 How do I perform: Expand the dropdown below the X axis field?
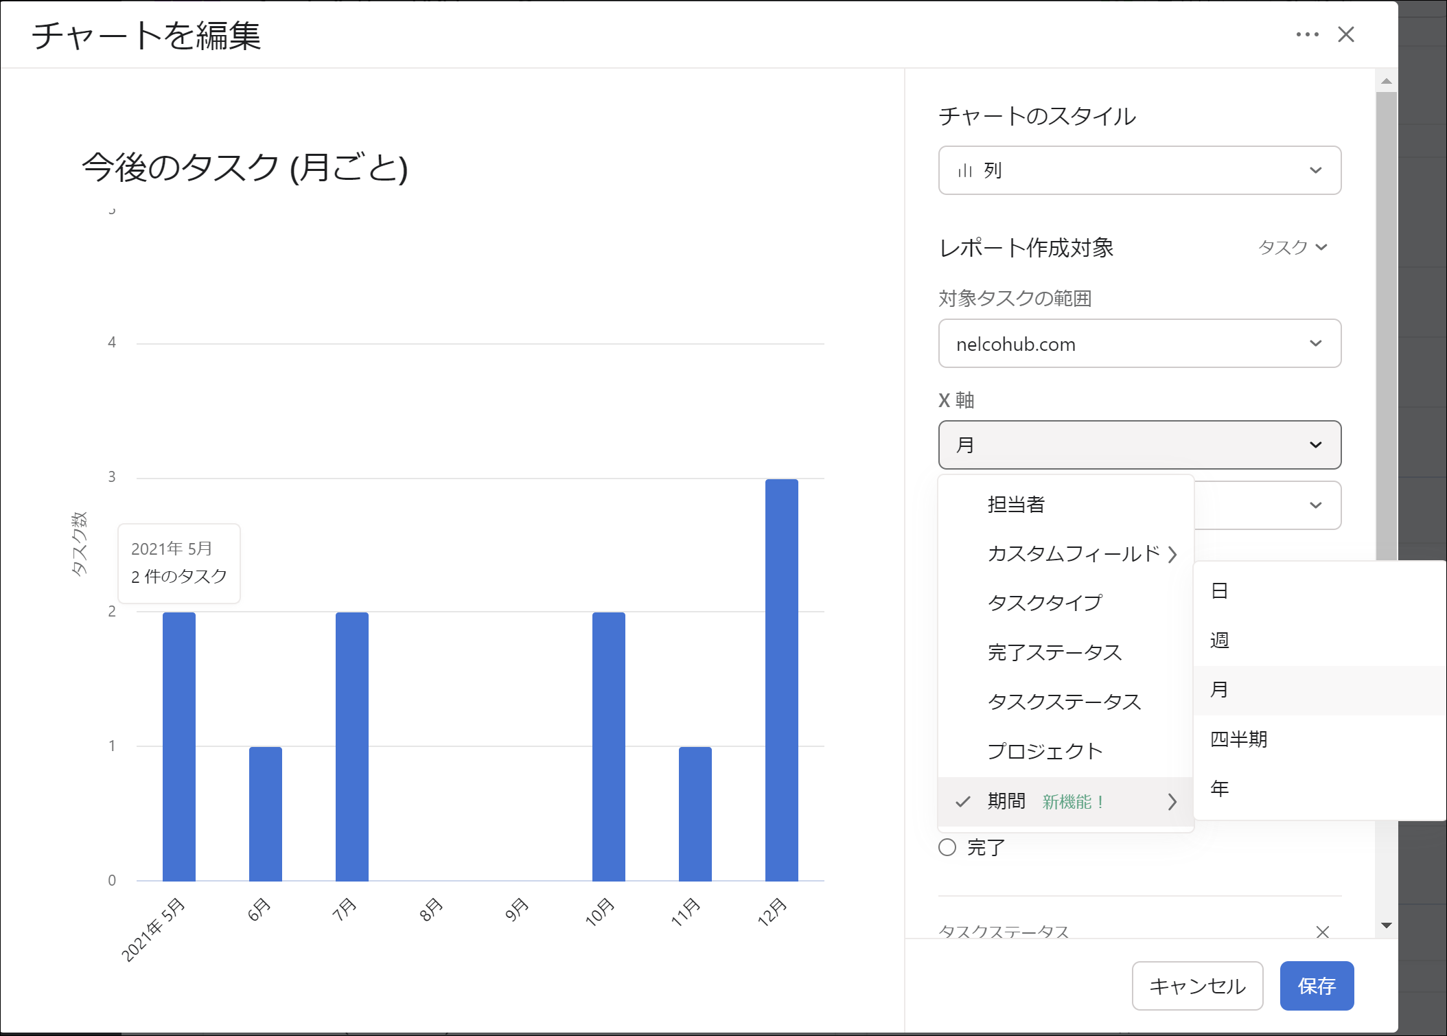[x=1267, y=505]
